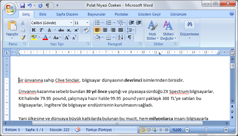Open borders dropdown in Paragraf group
Image resolution: width=238 pixels, height=136 pixels.
click(113, 37)
